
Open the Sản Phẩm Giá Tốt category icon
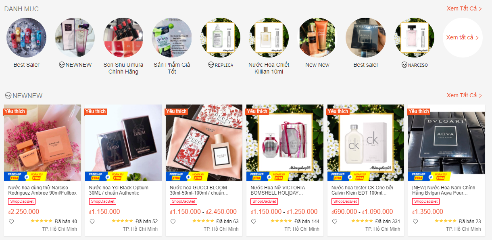(172, 37)
